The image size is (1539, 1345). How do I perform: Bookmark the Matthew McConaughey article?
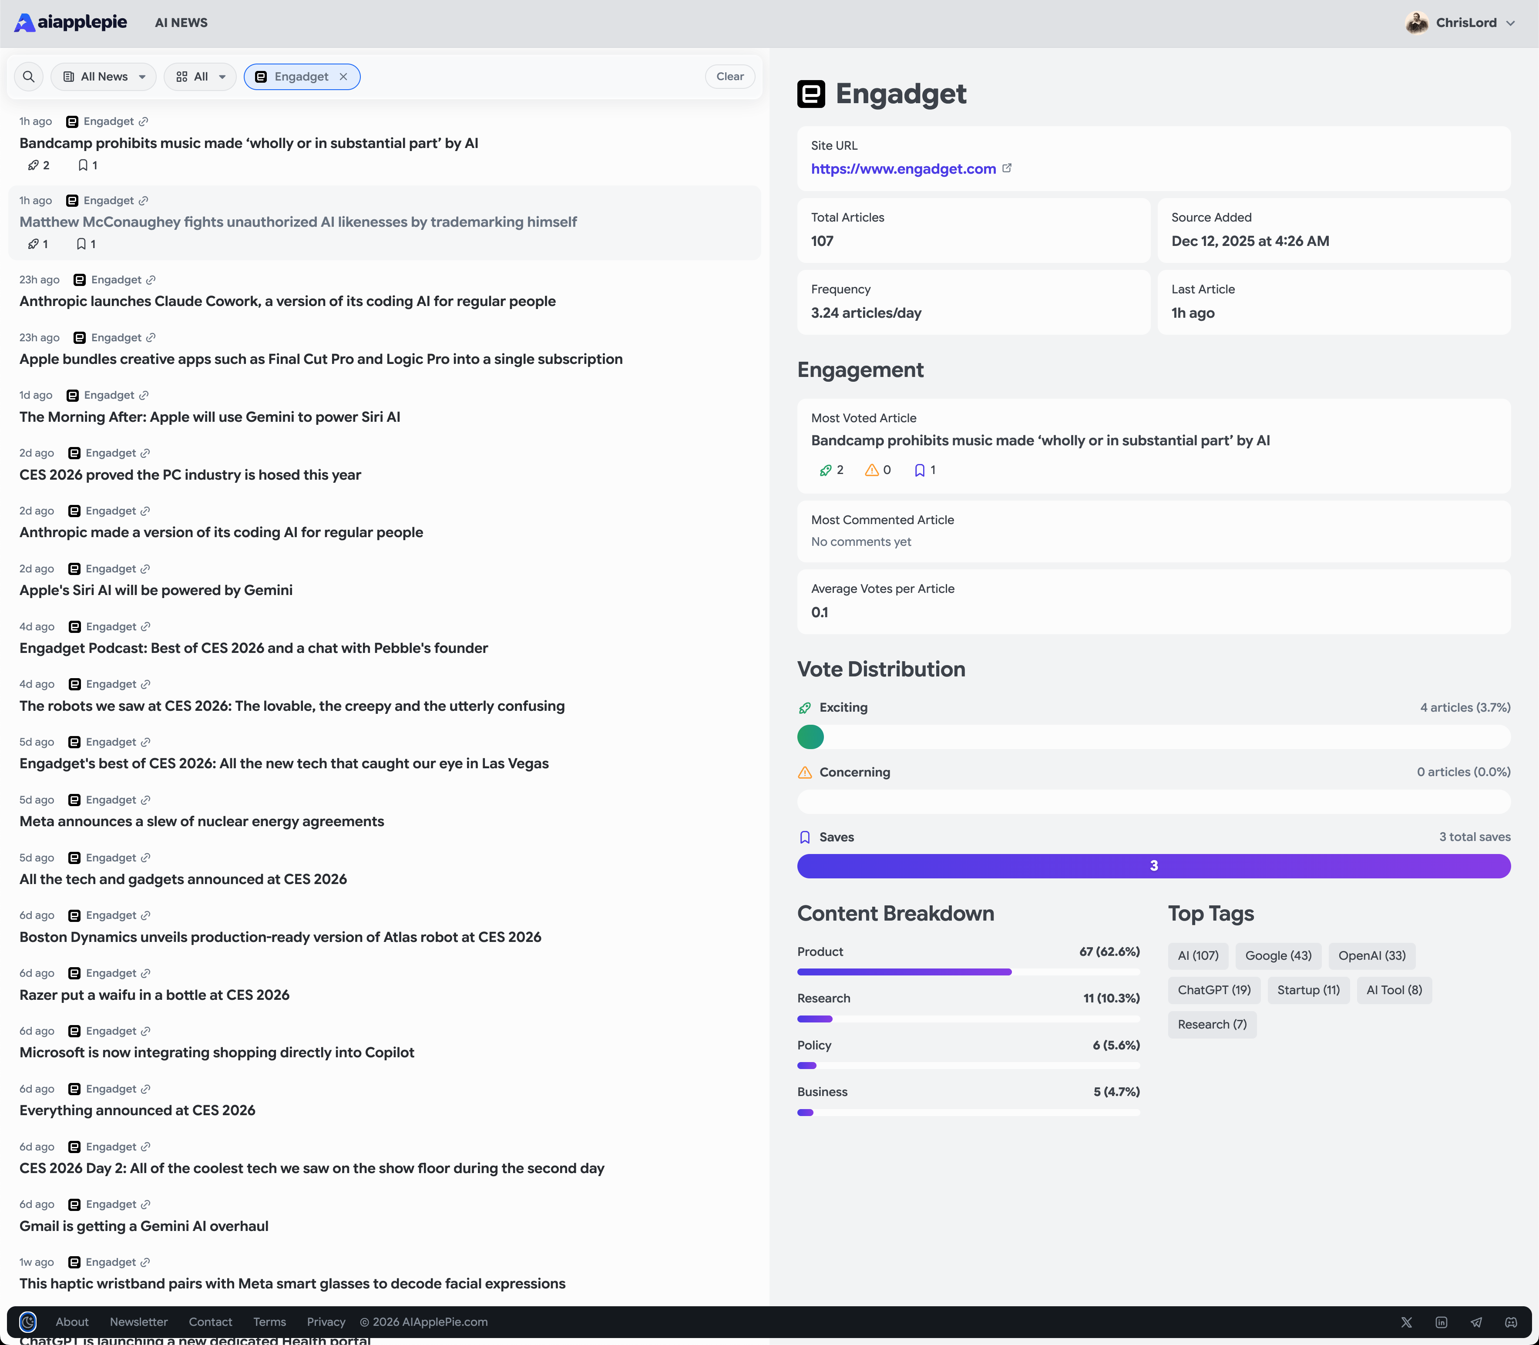tap(81, 244)
